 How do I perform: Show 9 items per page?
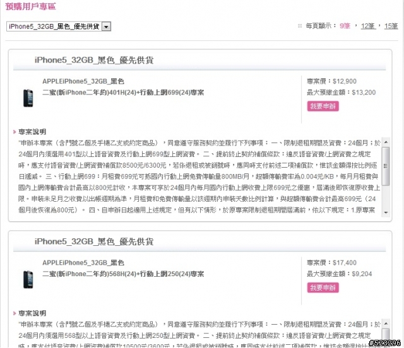pos(345,26)
